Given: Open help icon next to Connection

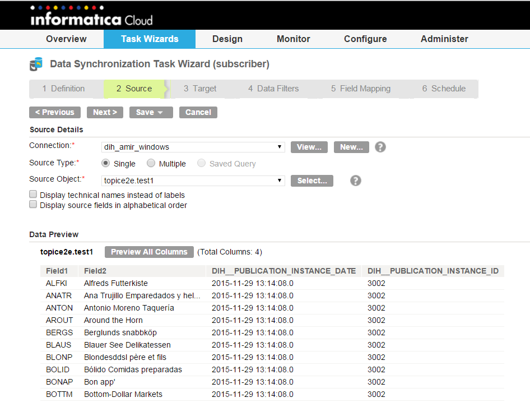Looking at the screenshot, I should [380, 147].
